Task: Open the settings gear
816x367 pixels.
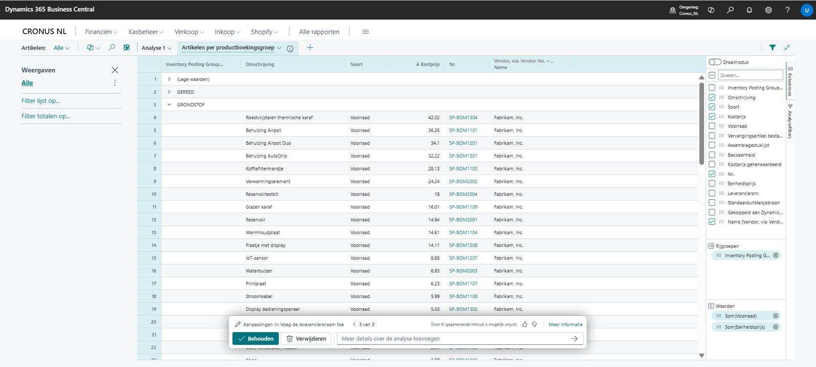Action: 768,10
